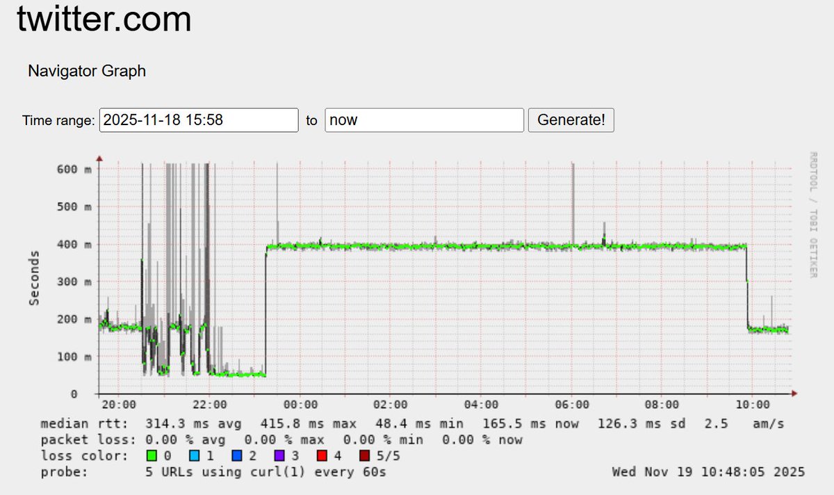834x495 pixels.
Task: Click the Navigator Graph label
Action: (x=87, y=70)
